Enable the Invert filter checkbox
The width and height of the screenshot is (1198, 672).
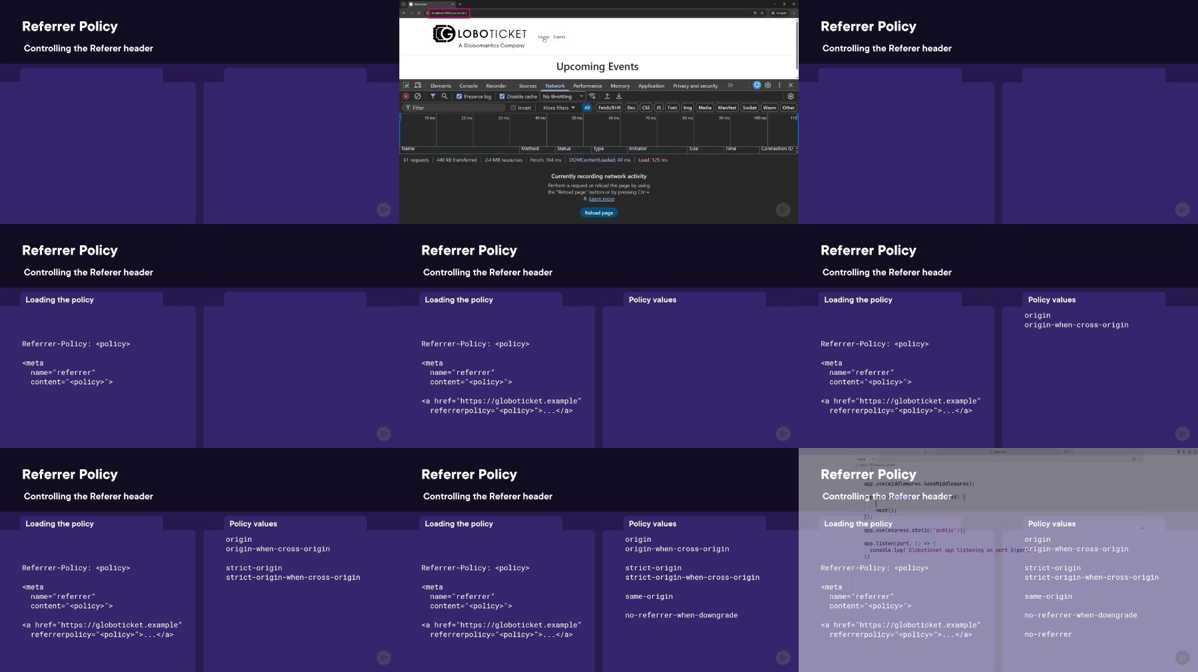[513, 108]
